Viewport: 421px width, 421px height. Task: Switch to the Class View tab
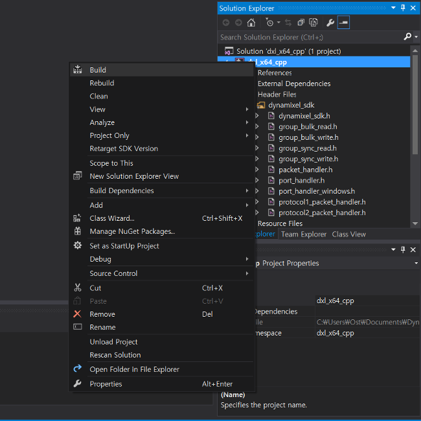(x=348, y=234)
